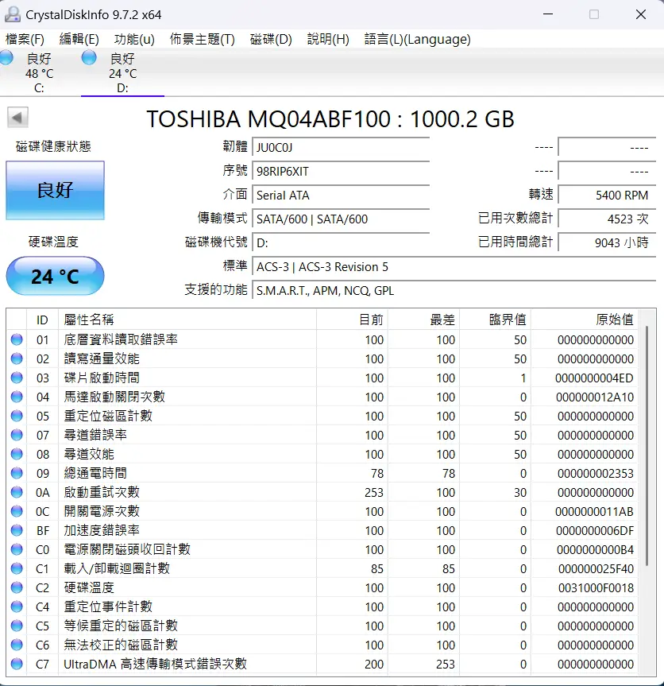Viewport: 664px width, 686px height.
Task: Click the 良好 health status button
Action: [55, 190]
